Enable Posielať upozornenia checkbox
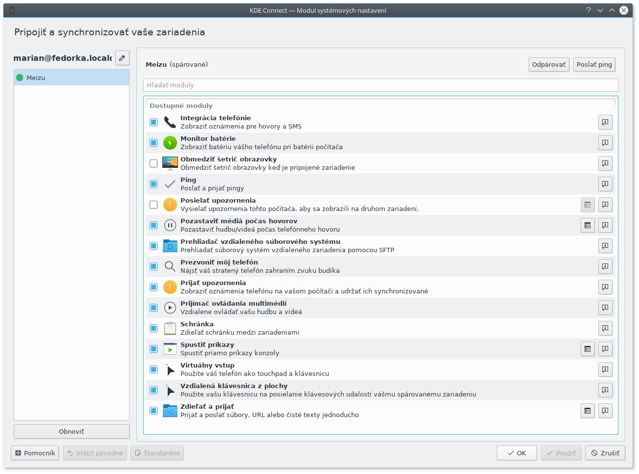The image size is (639, 474). coord(153,205)
